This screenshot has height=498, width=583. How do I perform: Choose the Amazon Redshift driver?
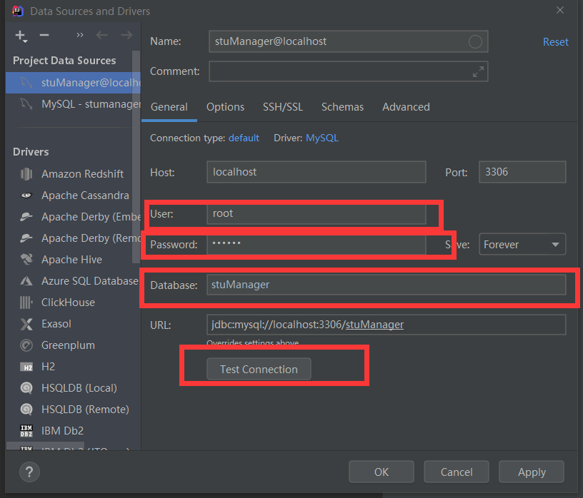[74, 174]
